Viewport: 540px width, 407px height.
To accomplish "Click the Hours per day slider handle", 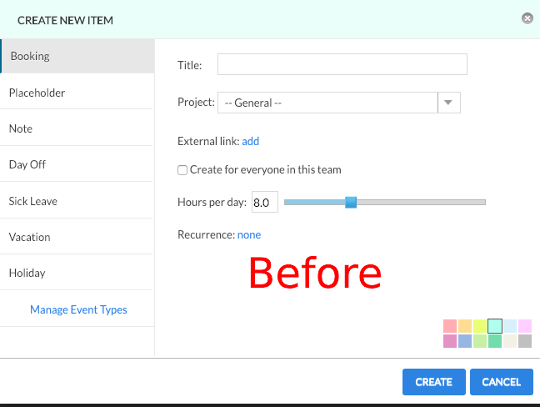I will click(351, 202).
